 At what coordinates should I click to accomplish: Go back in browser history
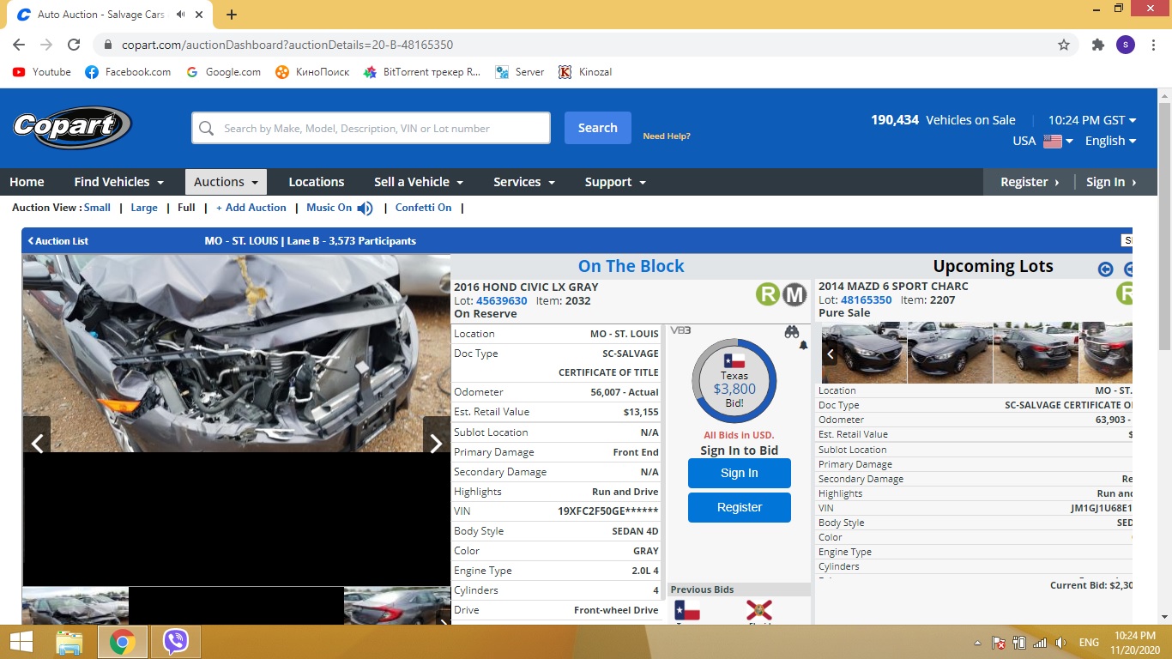pyautogui.click(x=19, y=45)
